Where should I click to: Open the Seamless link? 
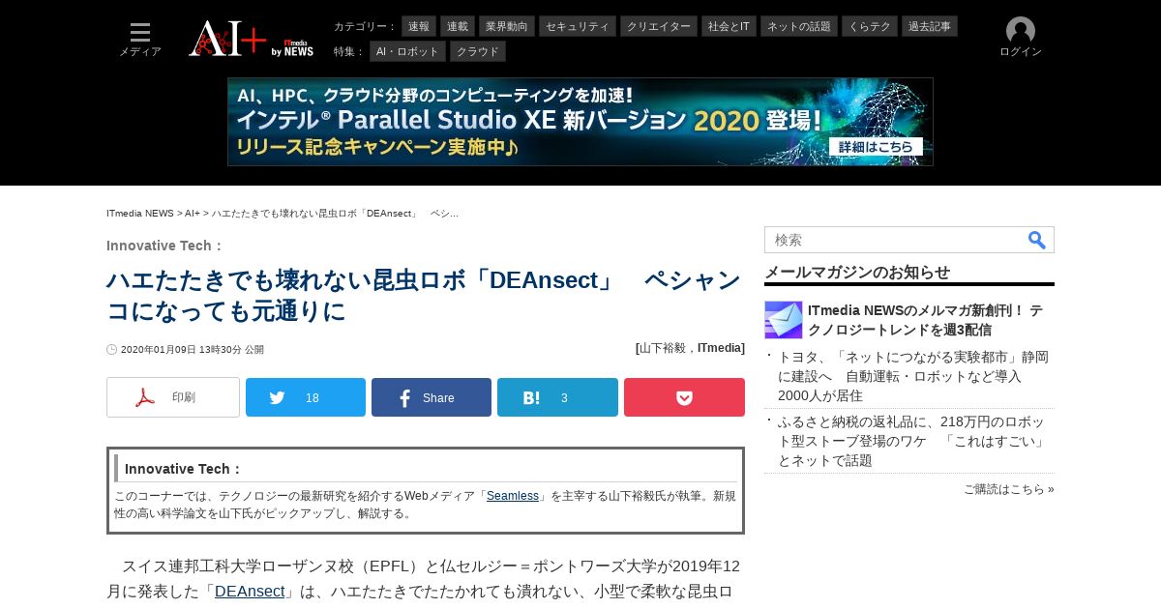(513, 496)
